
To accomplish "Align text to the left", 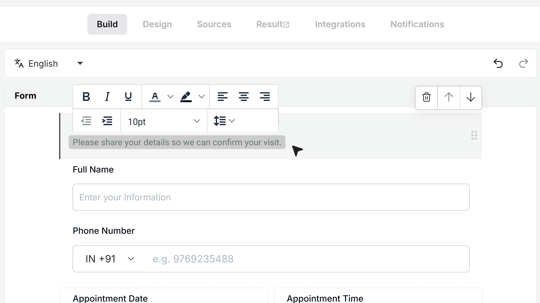I will click(222, 97).
